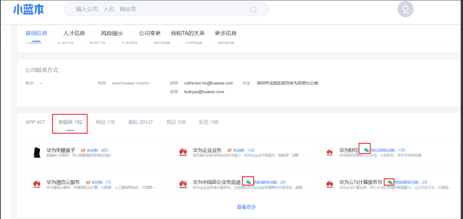This screenshot has height=219, width=463.
Task: Click email catherine.he@huawei.com
Action: point(208,83)
